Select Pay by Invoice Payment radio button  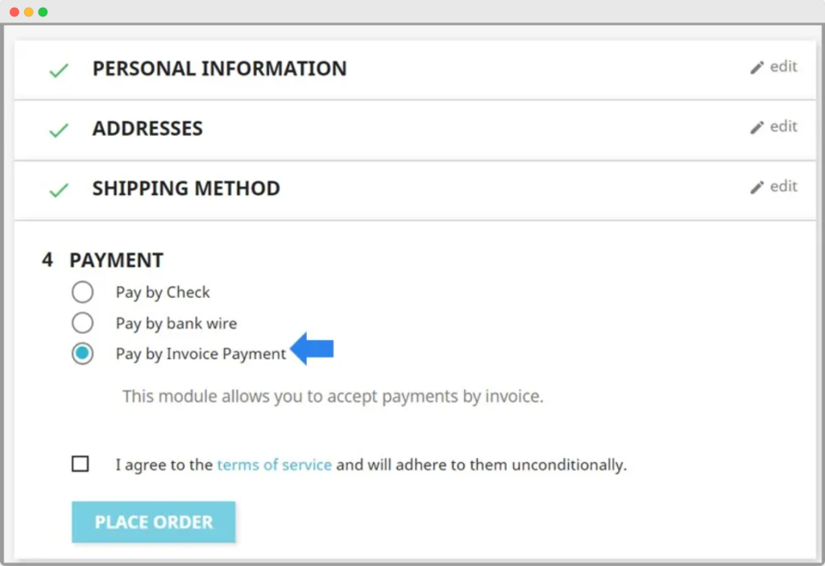(x=82, y=353)
